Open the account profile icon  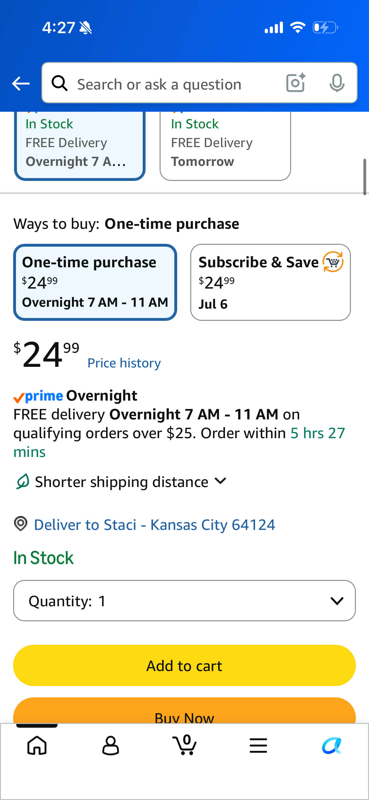(111, 745)
